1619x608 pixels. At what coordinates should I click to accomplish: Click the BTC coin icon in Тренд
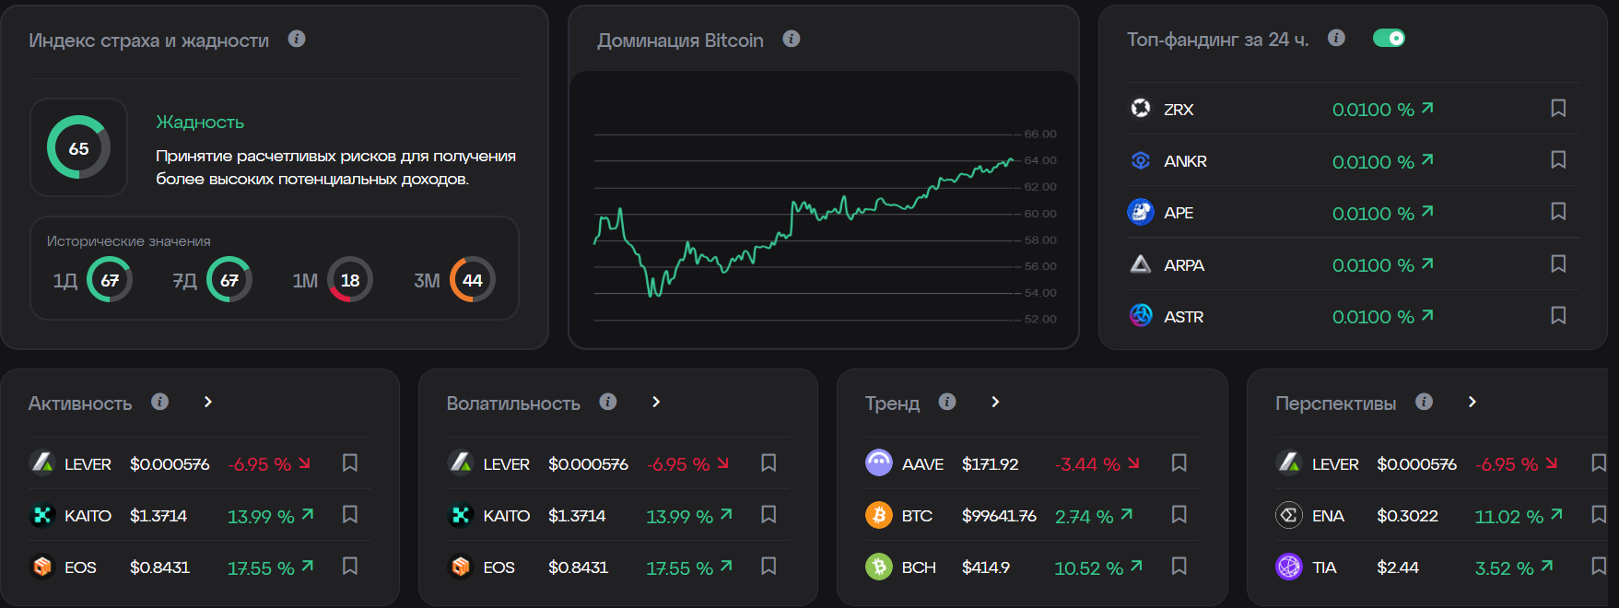pyautogui.click(x=879, y=515)
